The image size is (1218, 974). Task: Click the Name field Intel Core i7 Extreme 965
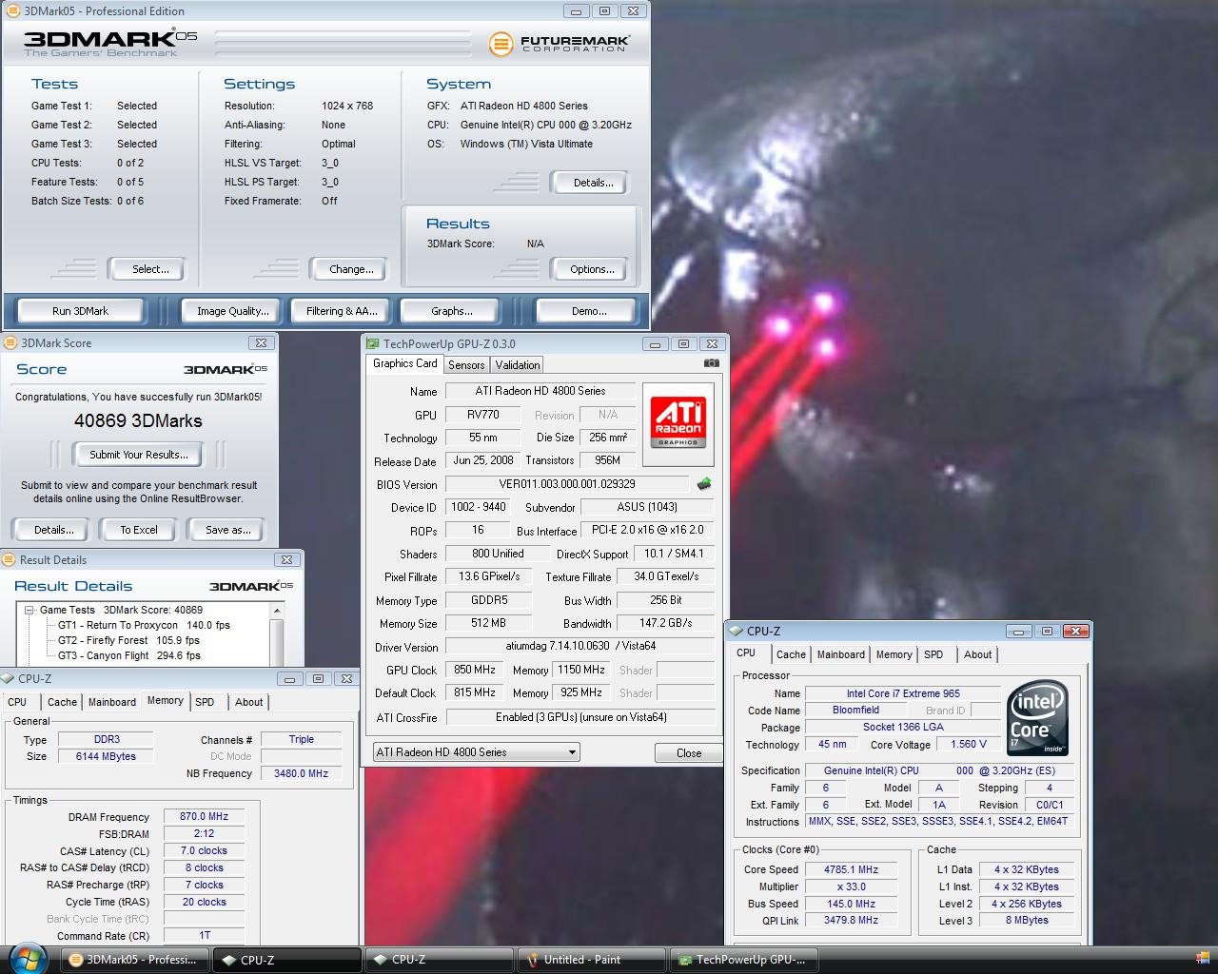pos(903,693)
